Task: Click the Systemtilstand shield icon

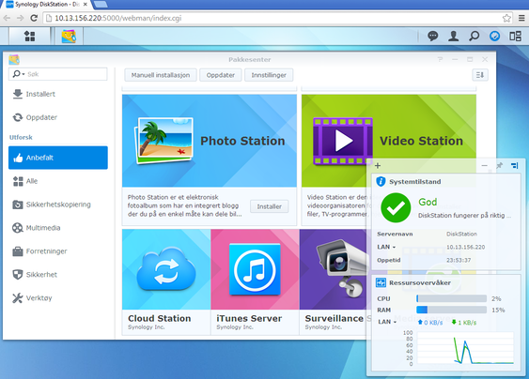Action: point(381,181)
